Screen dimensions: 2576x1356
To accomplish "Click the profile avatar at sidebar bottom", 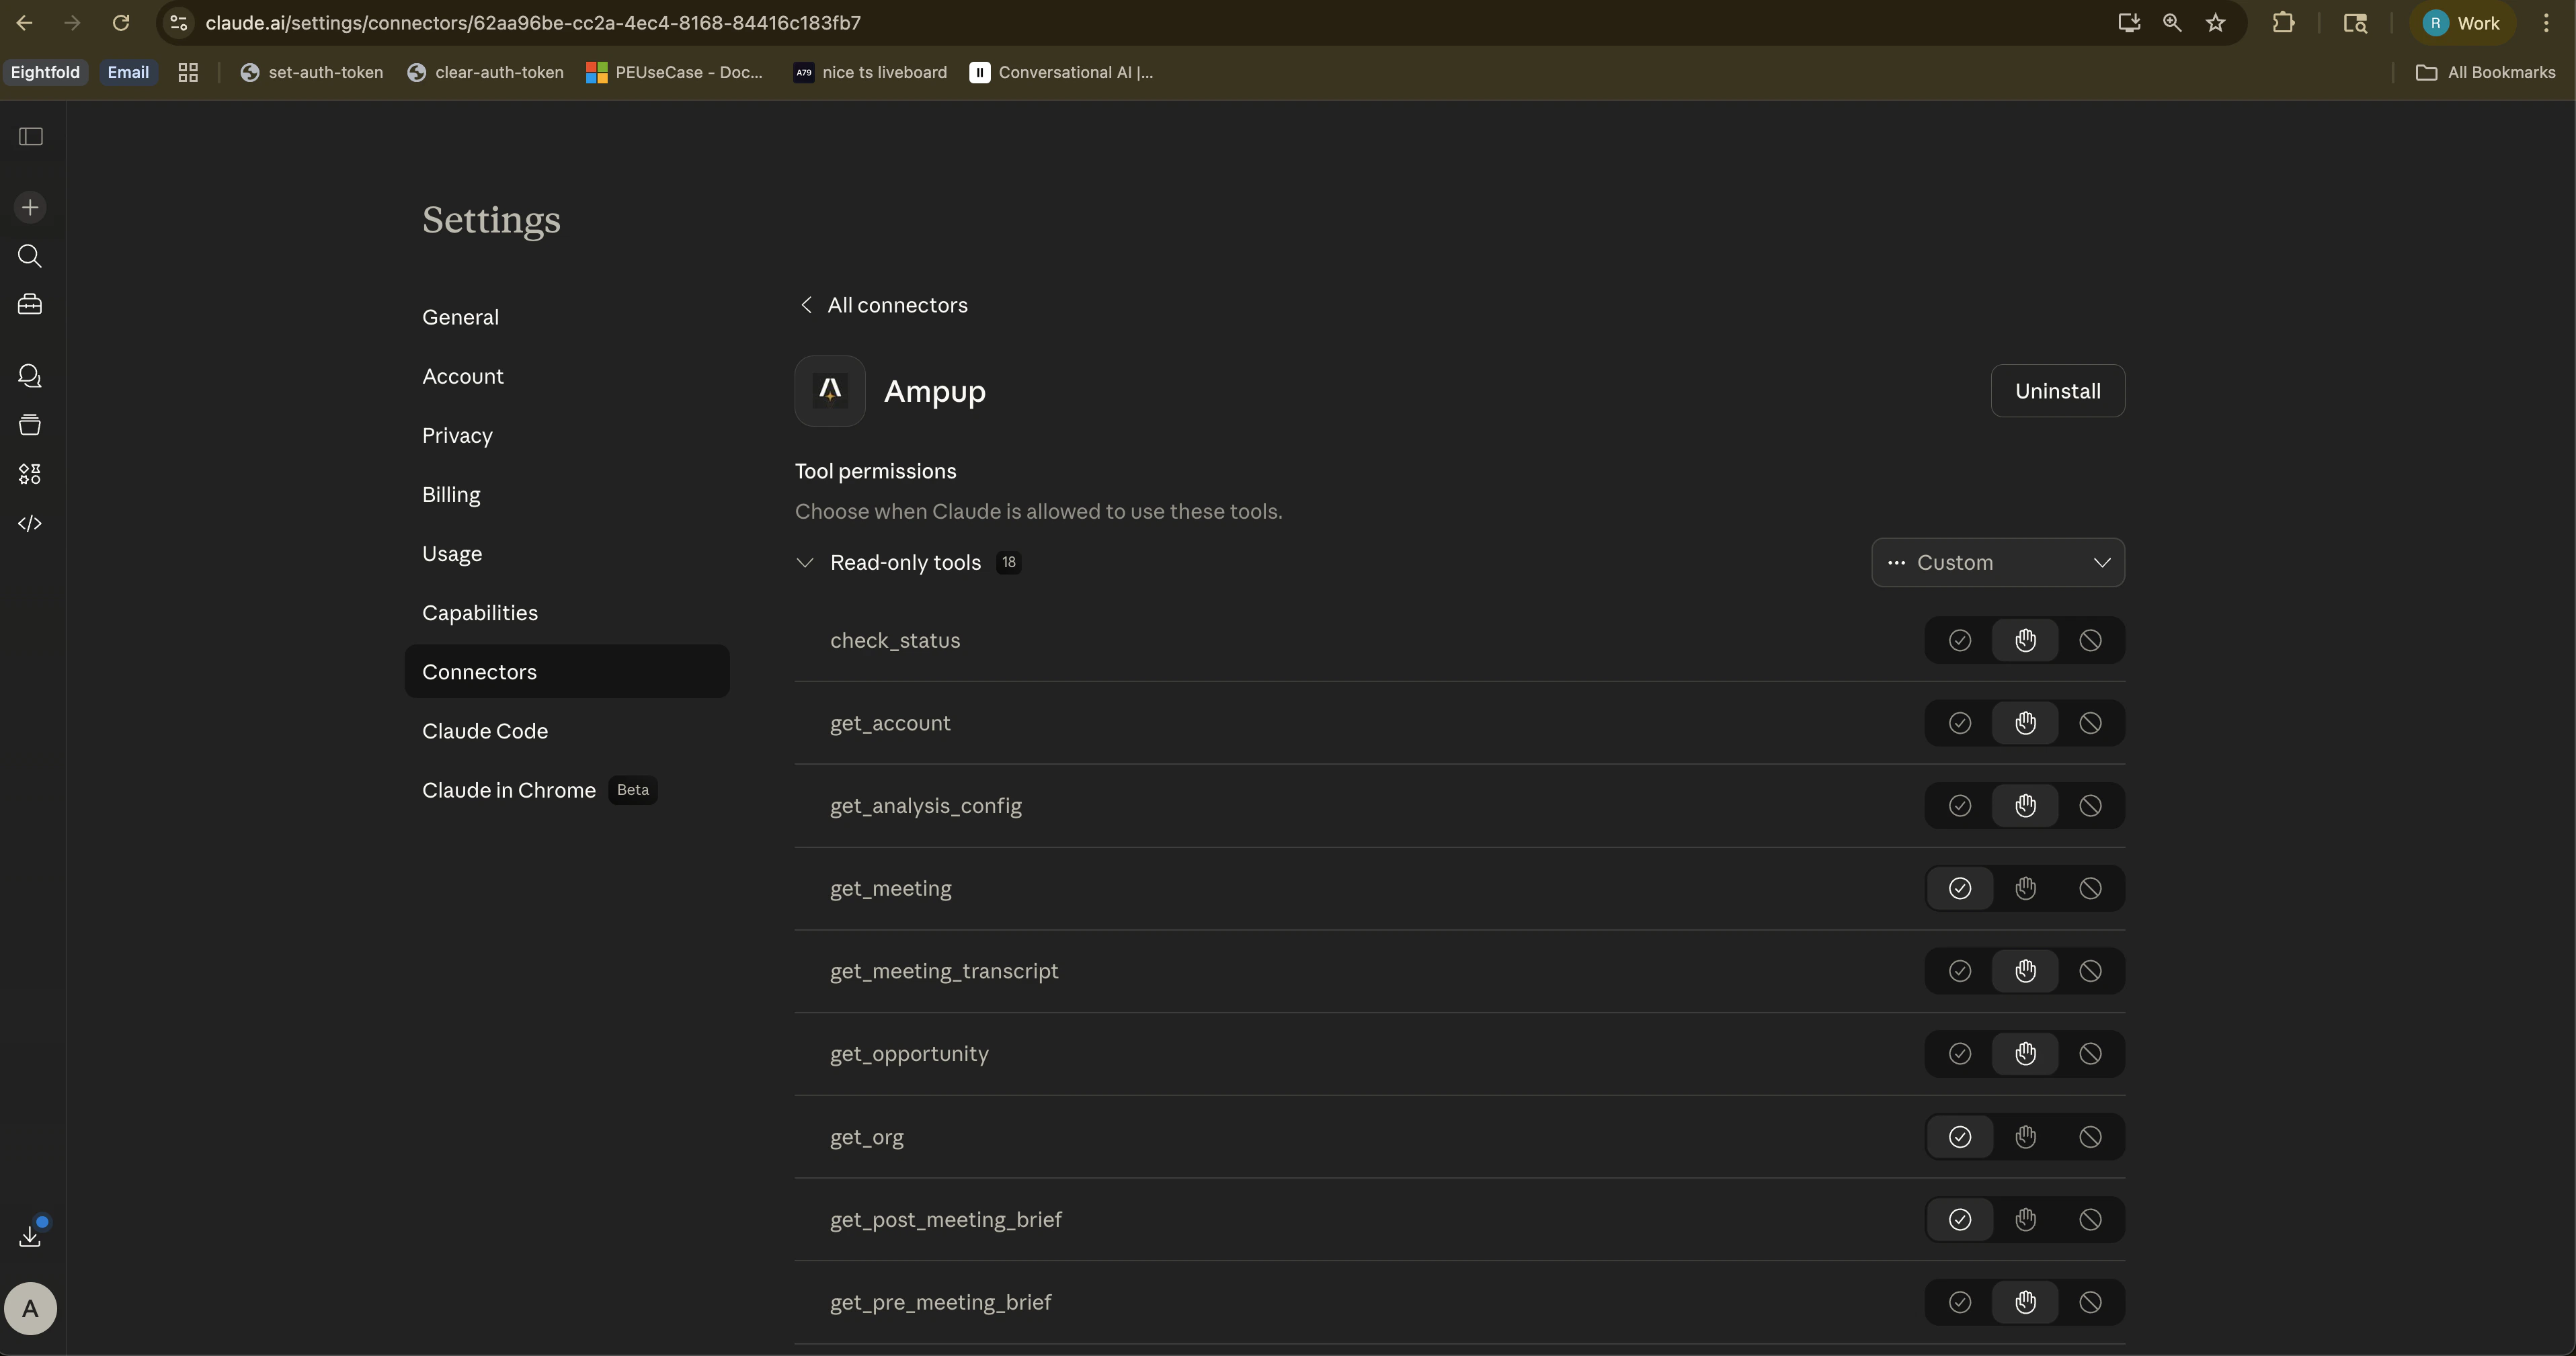I will [x=31, y=1307].
